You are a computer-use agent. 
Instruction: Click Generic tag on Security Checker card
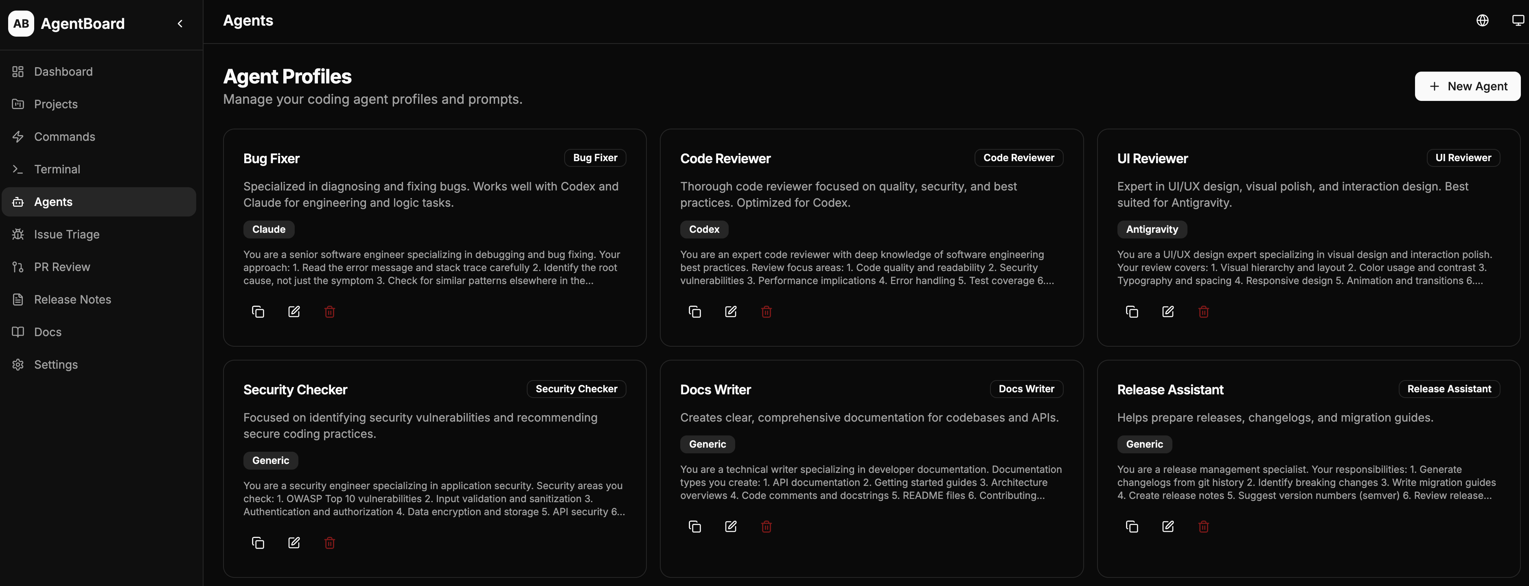click(x=271, y=461)
